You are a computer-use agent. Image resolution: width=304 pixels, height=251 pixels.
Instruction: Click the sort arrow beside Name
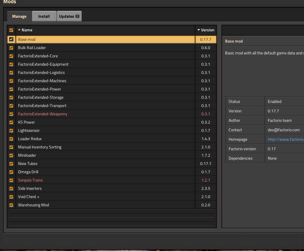pyautogui.click(x=19, y=30)
